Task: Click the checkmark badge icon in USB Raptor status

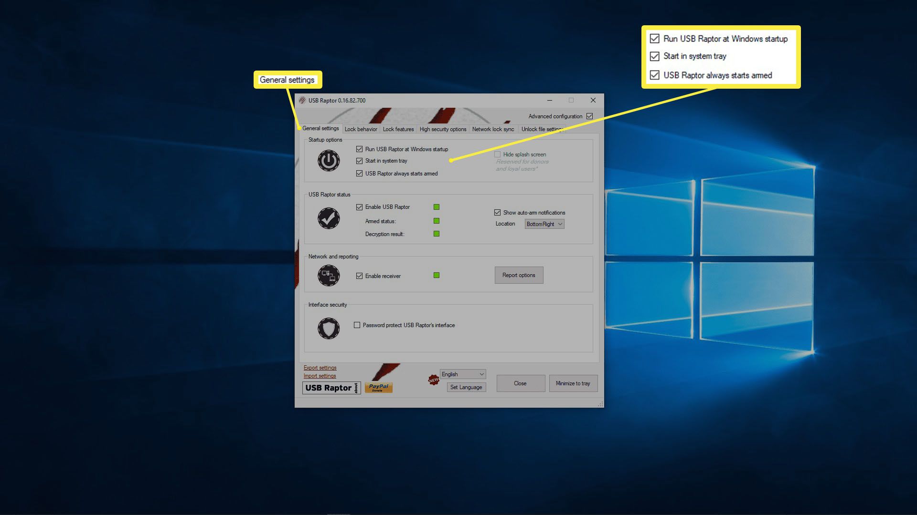Action: pos(329,218)
